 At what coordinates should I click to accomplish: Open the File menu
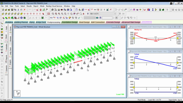(x=2, y=6)
